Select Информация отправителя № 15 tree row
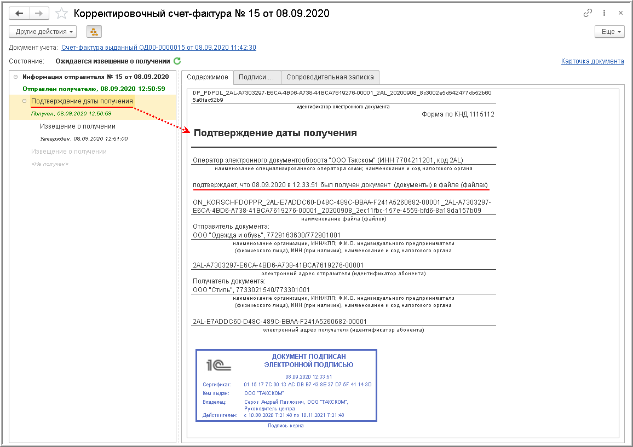Screen dimensions: 633x447 click(x=96, y=77)
